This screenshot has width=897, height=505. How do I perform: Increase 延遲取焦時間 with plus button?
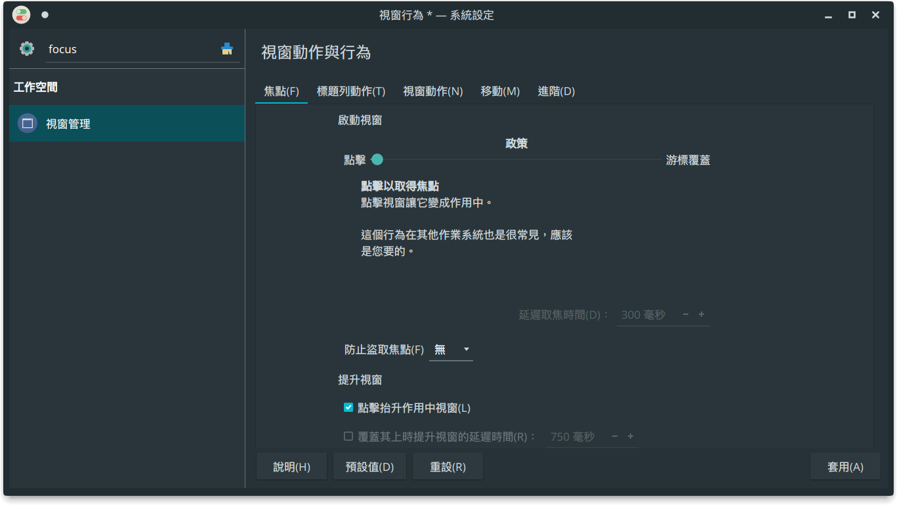pos(701,315)
